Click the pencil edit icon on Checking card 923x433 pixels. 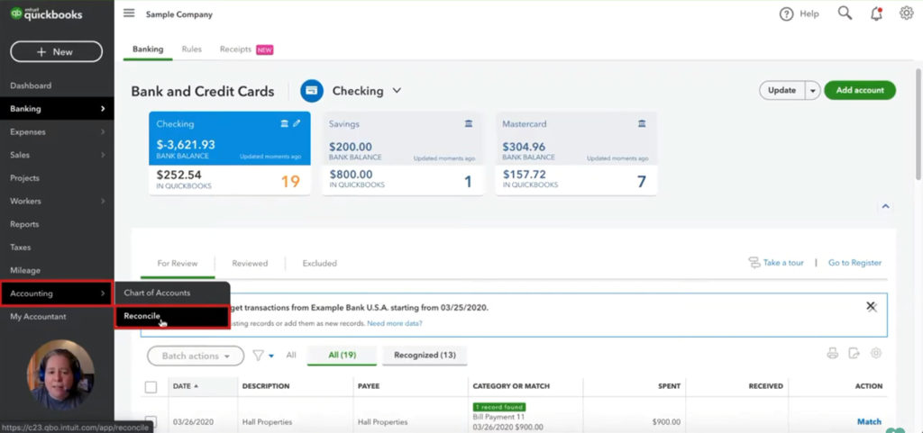click(x=297, y=123)
